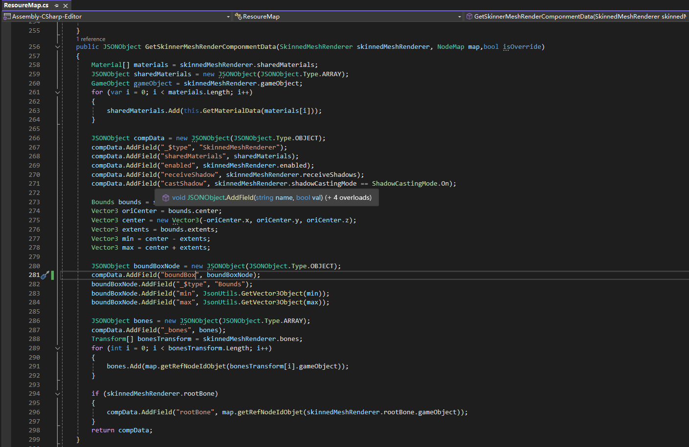The image size is (689, 447).
Task: Close the ResoureMap.cs tab
Action: [x=66, y=6]
